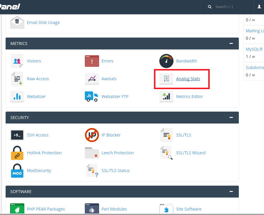Click the SSL/TLS Status icon
The width and height of the screenshot is (264, 215).
(x=92, y=171)
